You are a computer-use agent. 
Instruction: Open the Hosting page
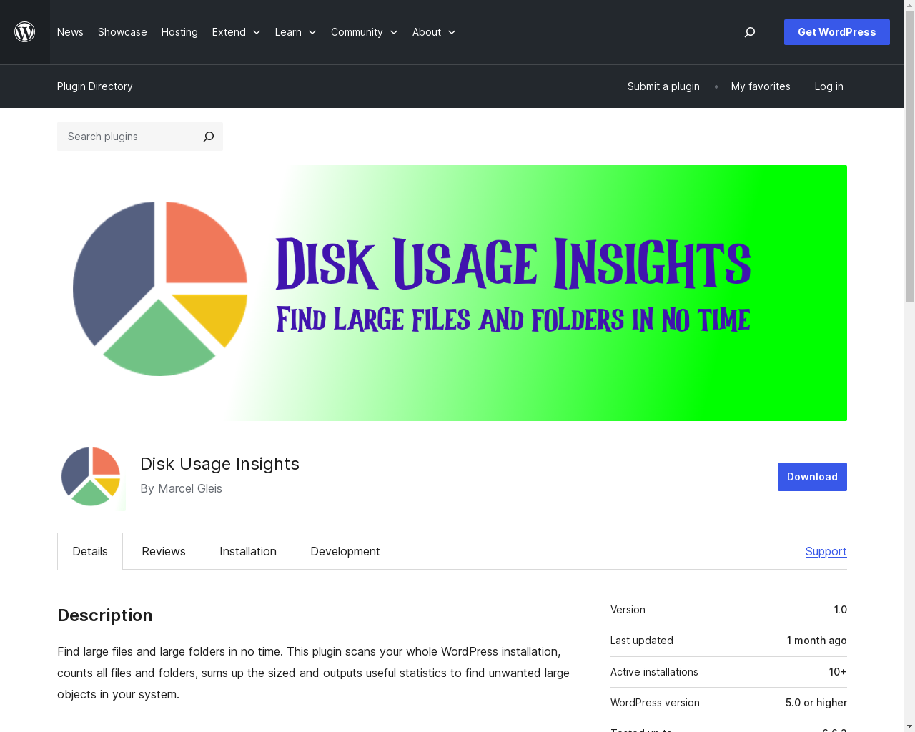(x=179, y=32)
